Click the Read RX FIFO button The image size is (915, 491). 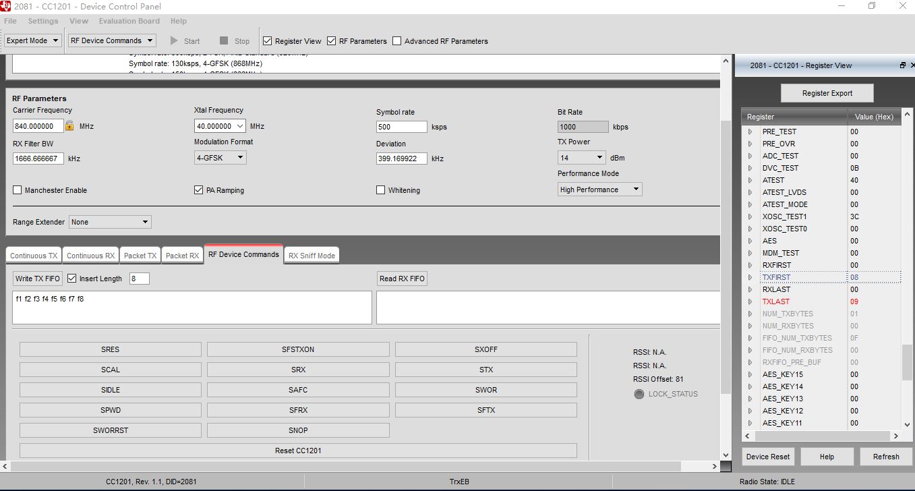click(x=402, y=279)
